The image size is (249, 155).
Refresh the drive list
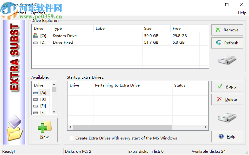(227, 43)
